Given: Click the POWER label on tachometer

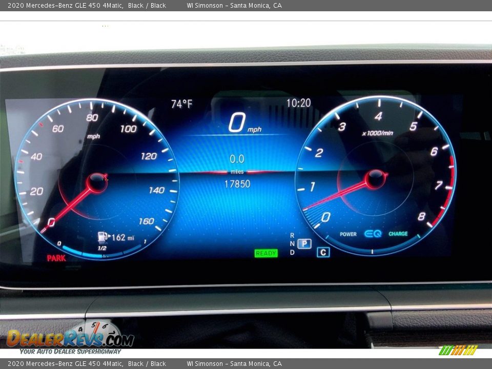Looking at the screenshot, I should (x=348, y=234).
